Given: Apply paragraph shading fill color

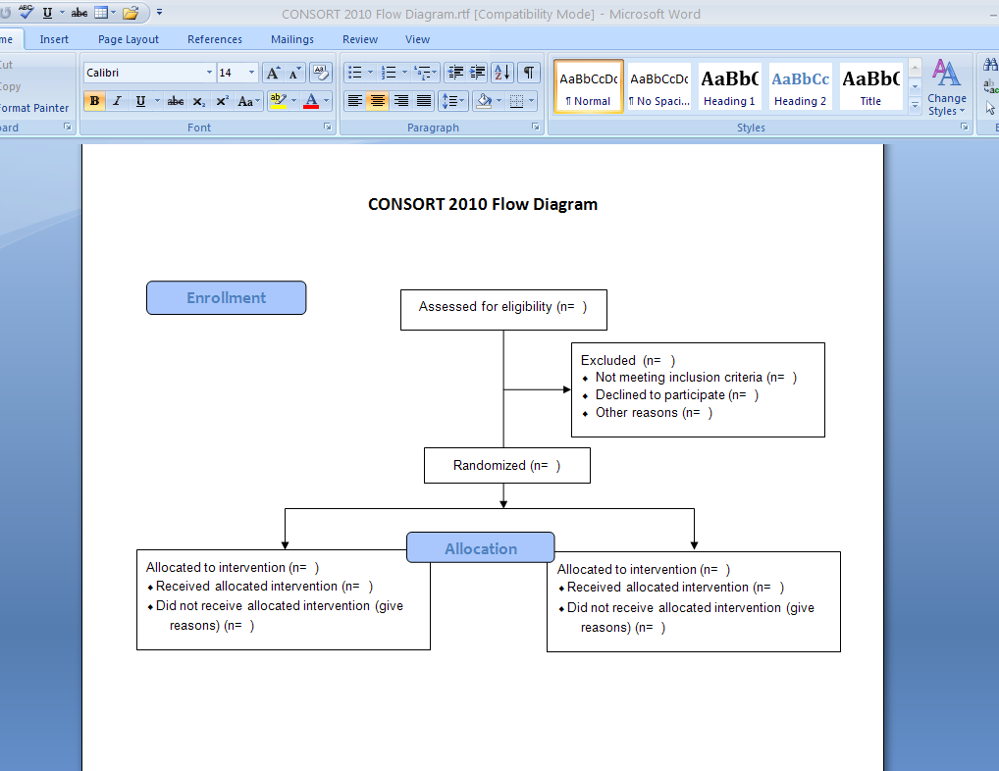Looking at the screenshot, I should (484, 101).
